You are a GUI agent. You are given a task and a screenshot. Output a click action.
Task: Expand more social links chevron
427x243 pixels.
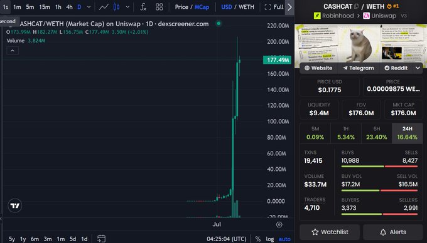coord(418,68)
